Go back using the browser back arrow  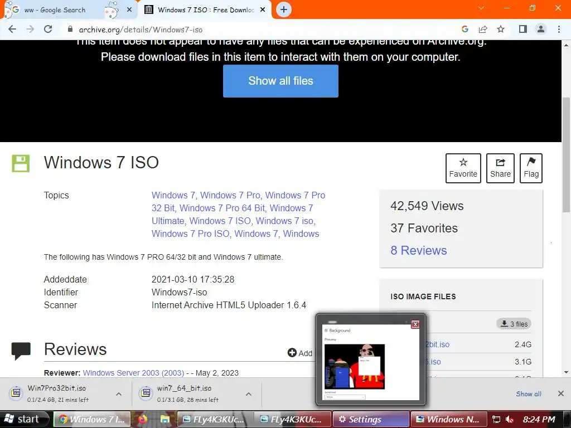(12, 29)
